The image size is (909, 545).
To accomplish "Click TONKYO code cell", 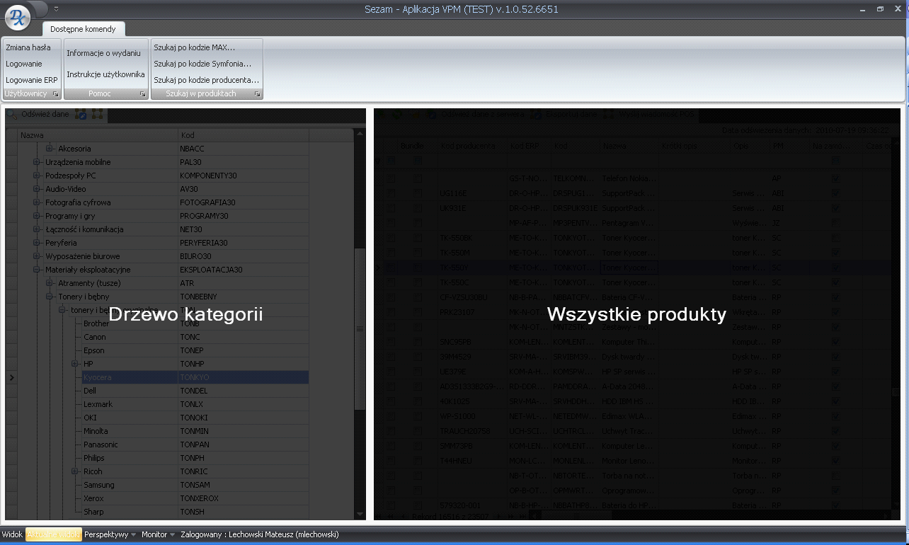I will point(244,378).
